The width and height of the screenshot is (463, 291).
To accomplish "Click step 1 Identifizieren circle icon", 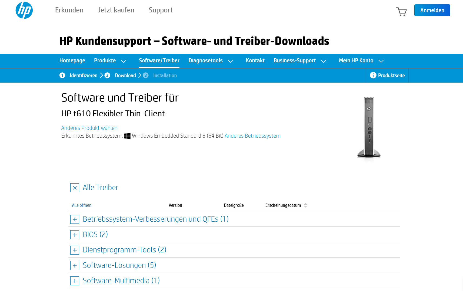I will (x=62, y=75).
